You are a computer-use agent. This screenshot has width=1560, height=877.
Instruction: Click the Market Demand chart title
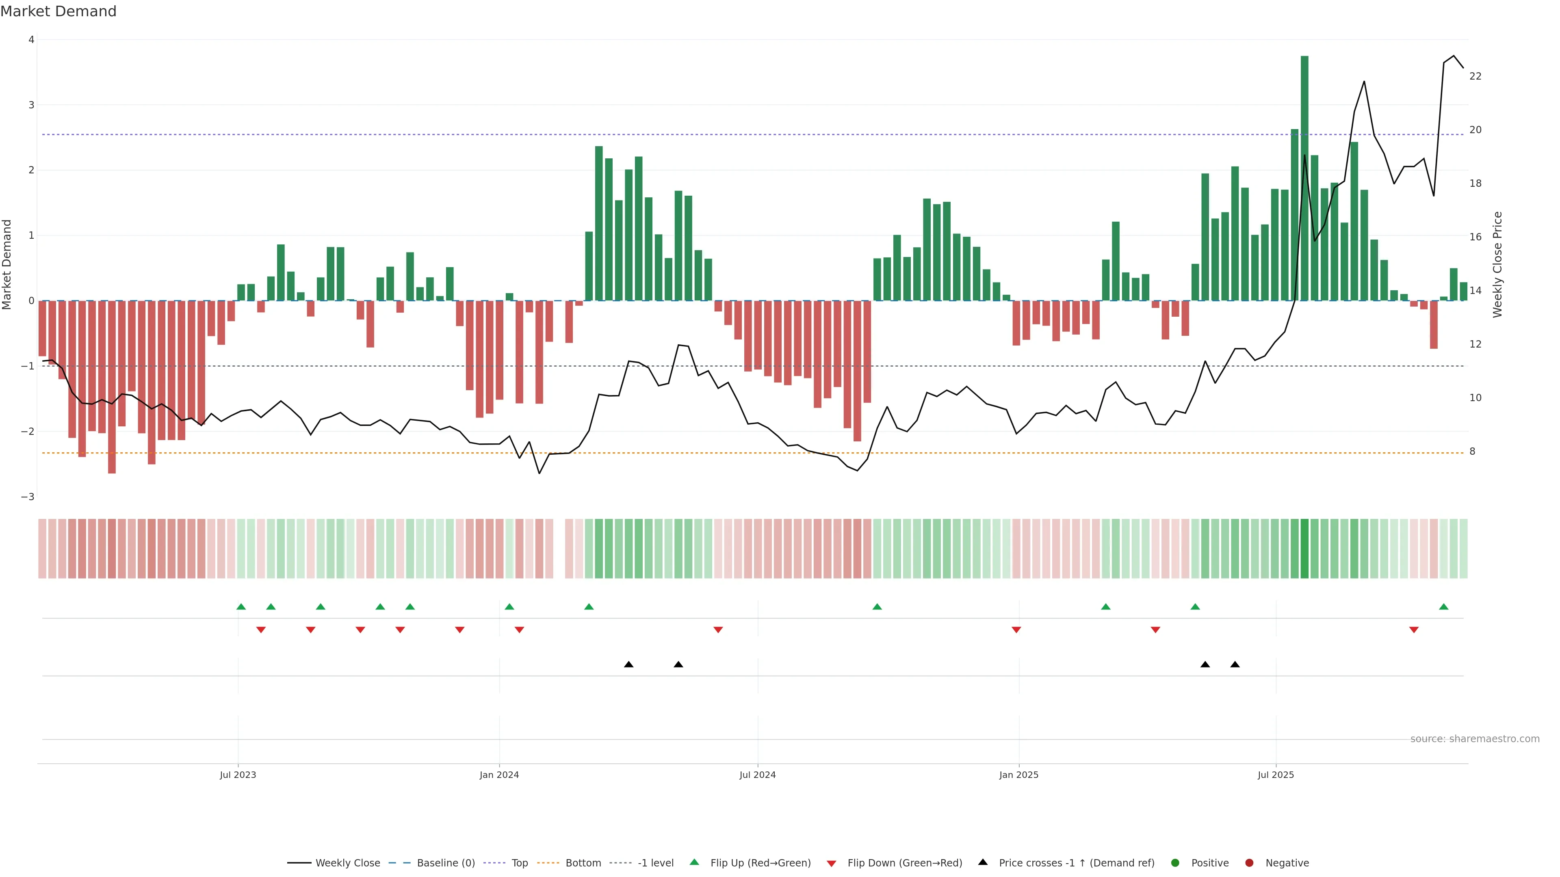[x=58, y=11]
